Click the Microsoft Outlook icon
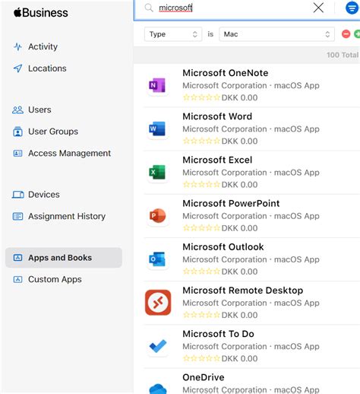 [157, 259]
